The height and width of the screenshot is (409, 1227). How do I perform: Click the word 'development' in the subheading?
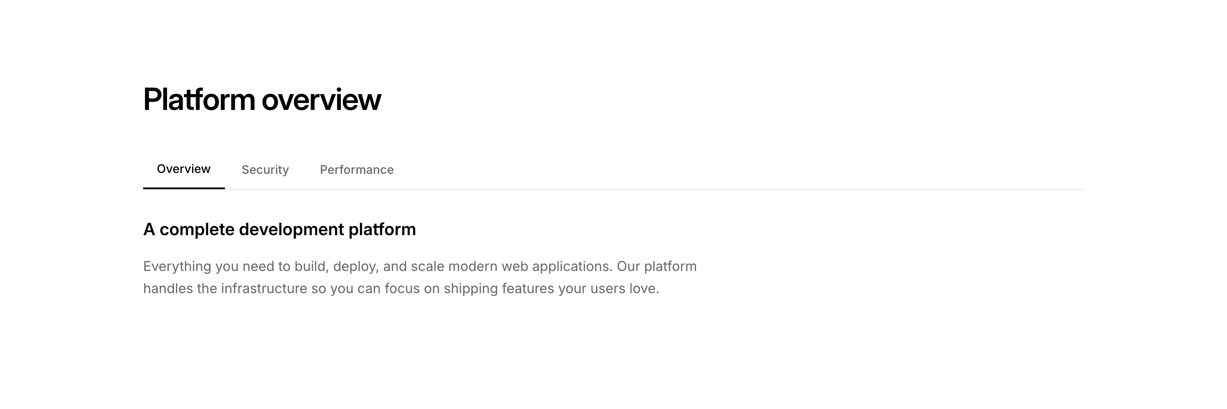point(291,230)
